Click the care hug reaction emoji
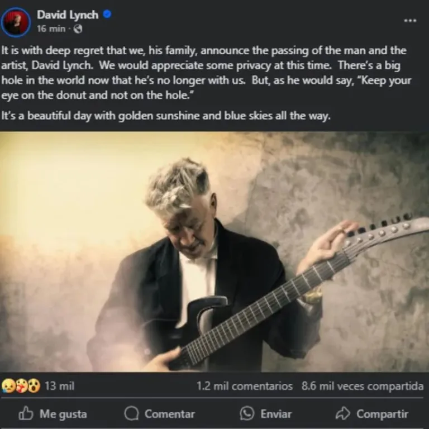The width and height of the screenshot is (429, 429). [x=21, y=386]
